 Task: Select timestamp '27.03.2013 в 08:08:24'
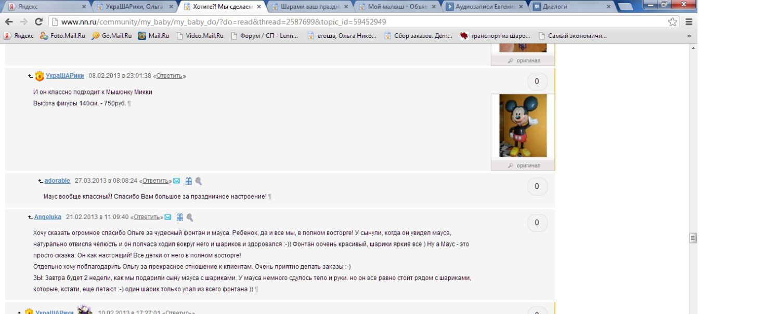coord(106,181)
